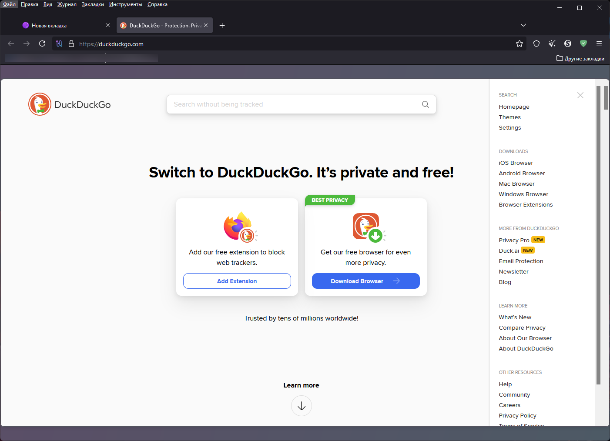The width and height of the screenshot is (610, 441).
Task: Open the shield protection toolbar icon
Action: 536,43
